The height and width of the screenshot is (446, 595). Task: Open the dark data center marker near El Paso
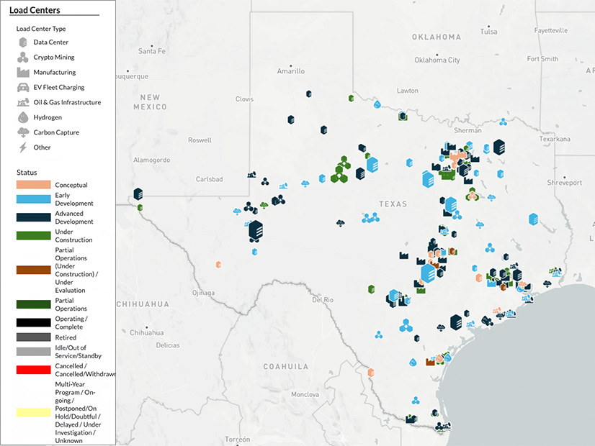138,194
